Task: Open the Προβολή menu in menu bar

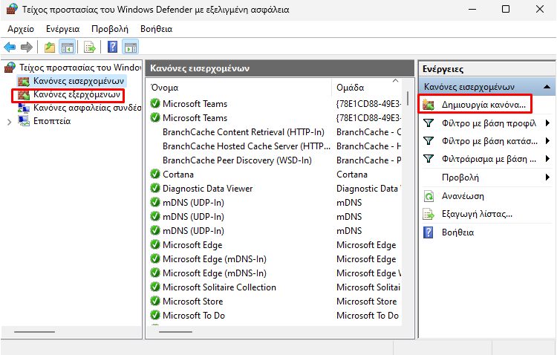Action: (x=110, y=29)
